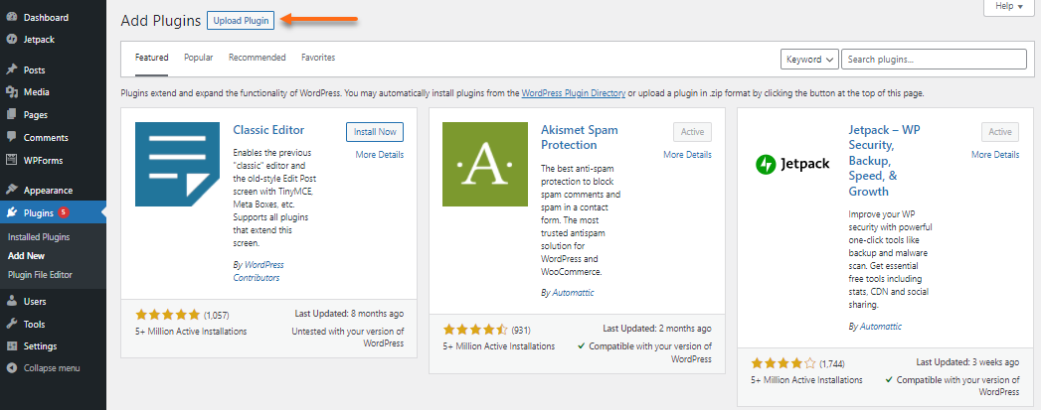
Task: Click the Settings sidebar icon
Action: pos(11,346)
